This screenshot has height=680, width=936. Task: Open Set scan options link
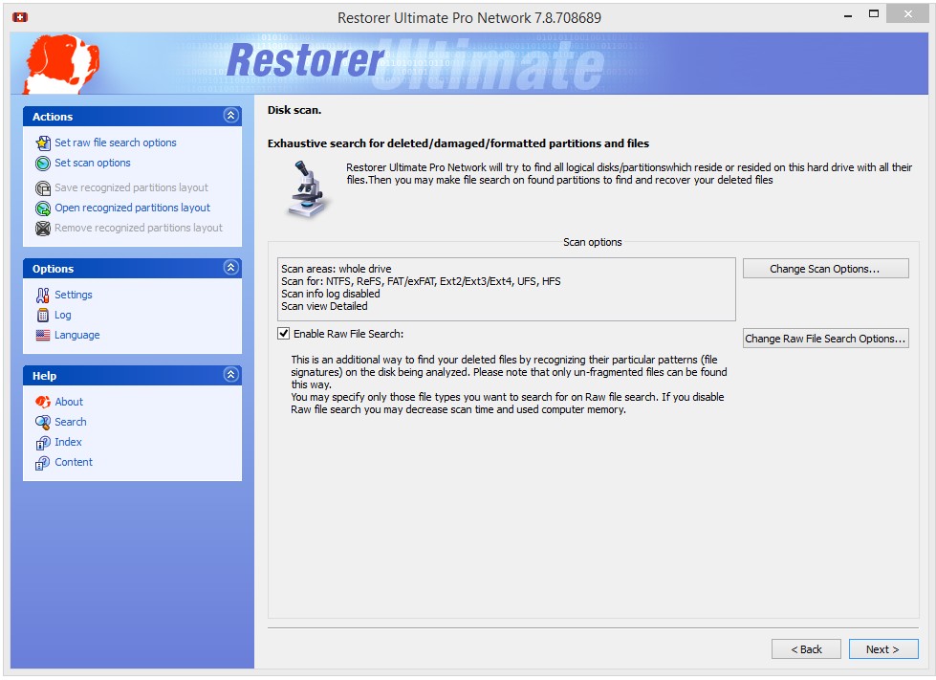click(93, 163)
